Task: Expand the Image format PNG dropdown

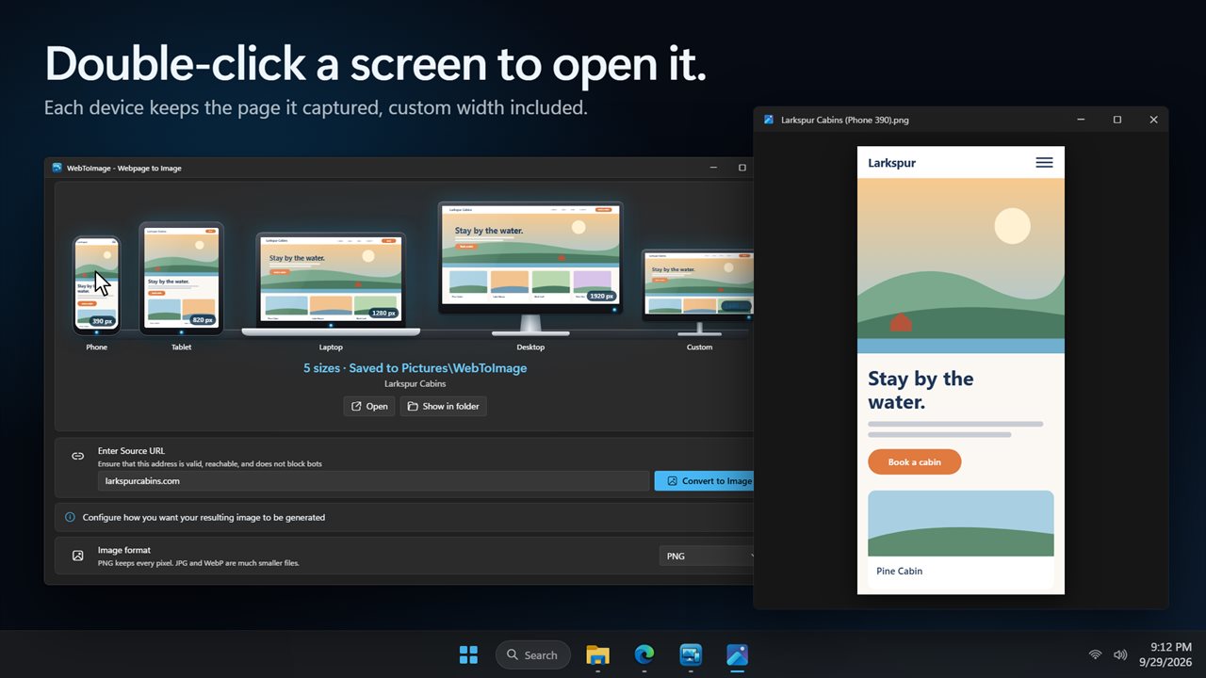Action: [707, 556]
